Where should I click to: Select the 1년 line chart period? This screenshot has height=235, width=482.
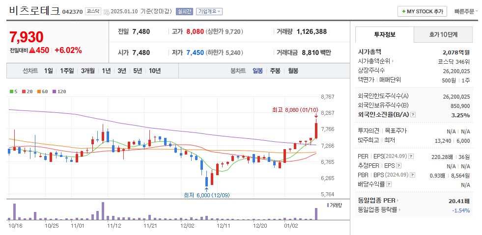click(106, 71)
